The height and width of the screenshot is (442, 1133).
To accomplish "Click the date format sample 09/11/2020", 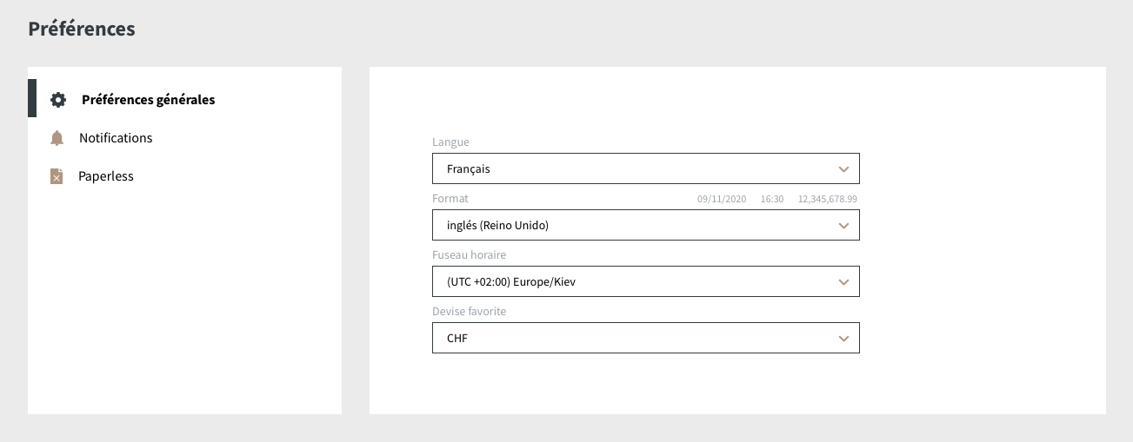I will click(722, 200).
